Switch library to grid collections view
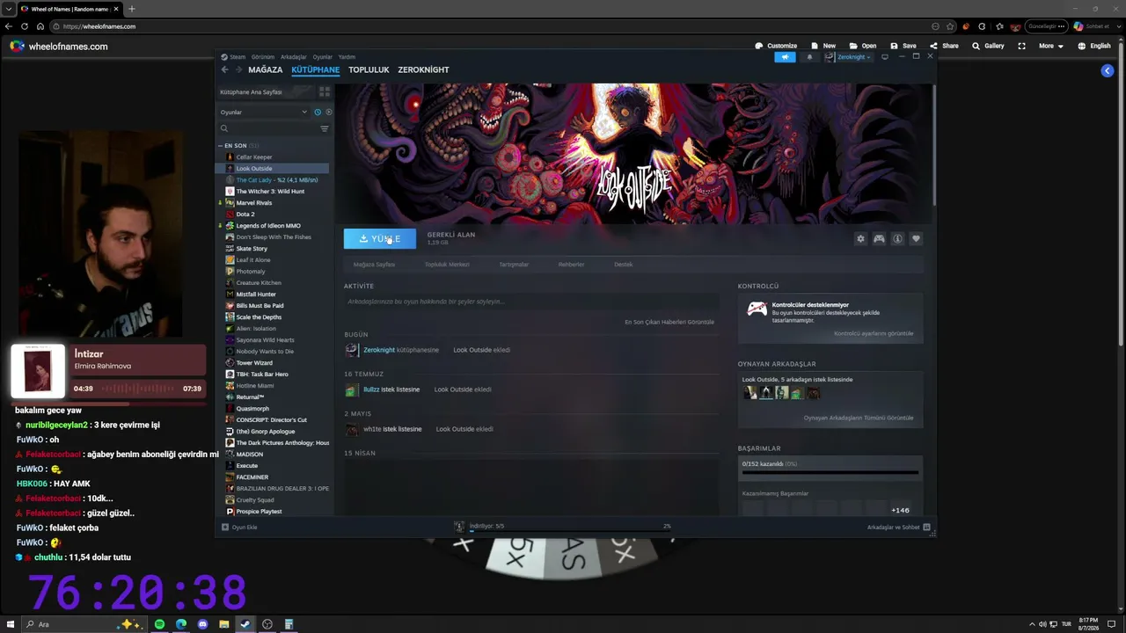This screenshot has height=633, width=1126. (325, 91)
